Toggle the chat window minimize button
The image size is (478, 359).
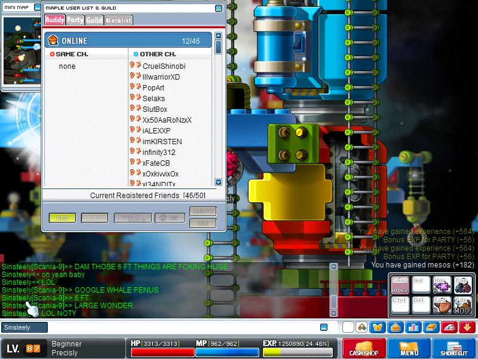(324, 327)
